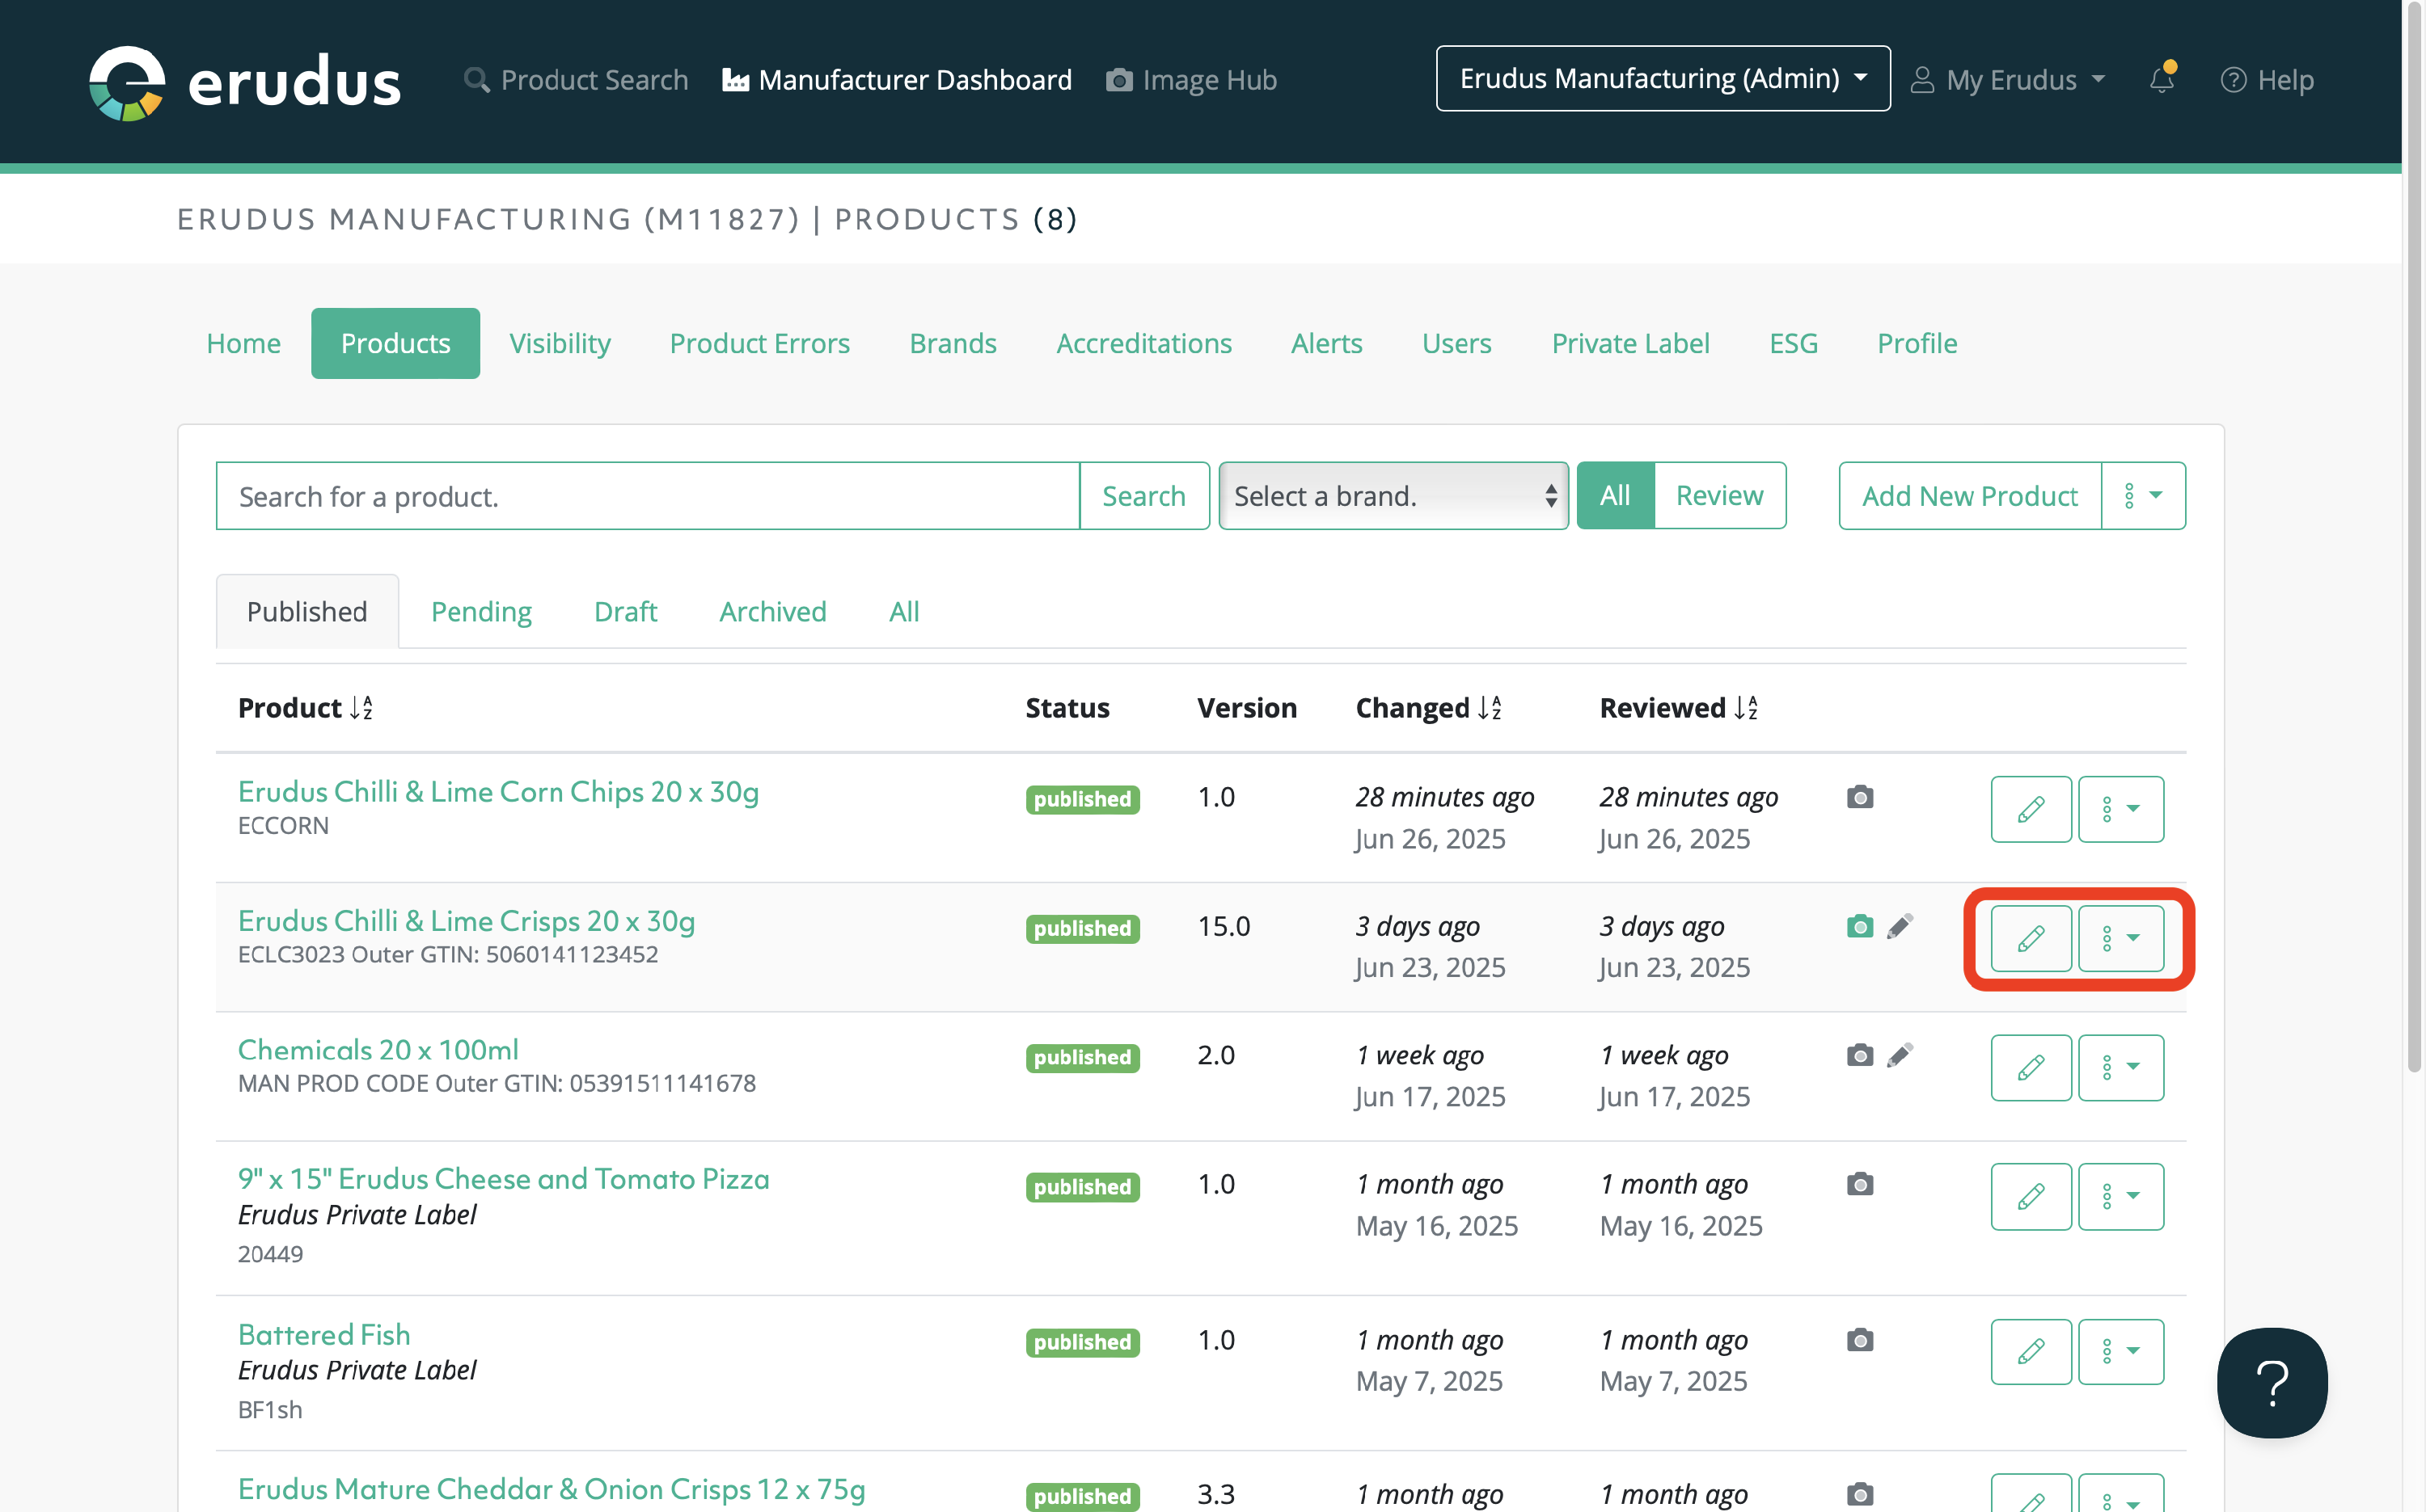This screenshot has height=1512, width=2426.
Task: Click the Search for a product field
Action: coord(647,496)
